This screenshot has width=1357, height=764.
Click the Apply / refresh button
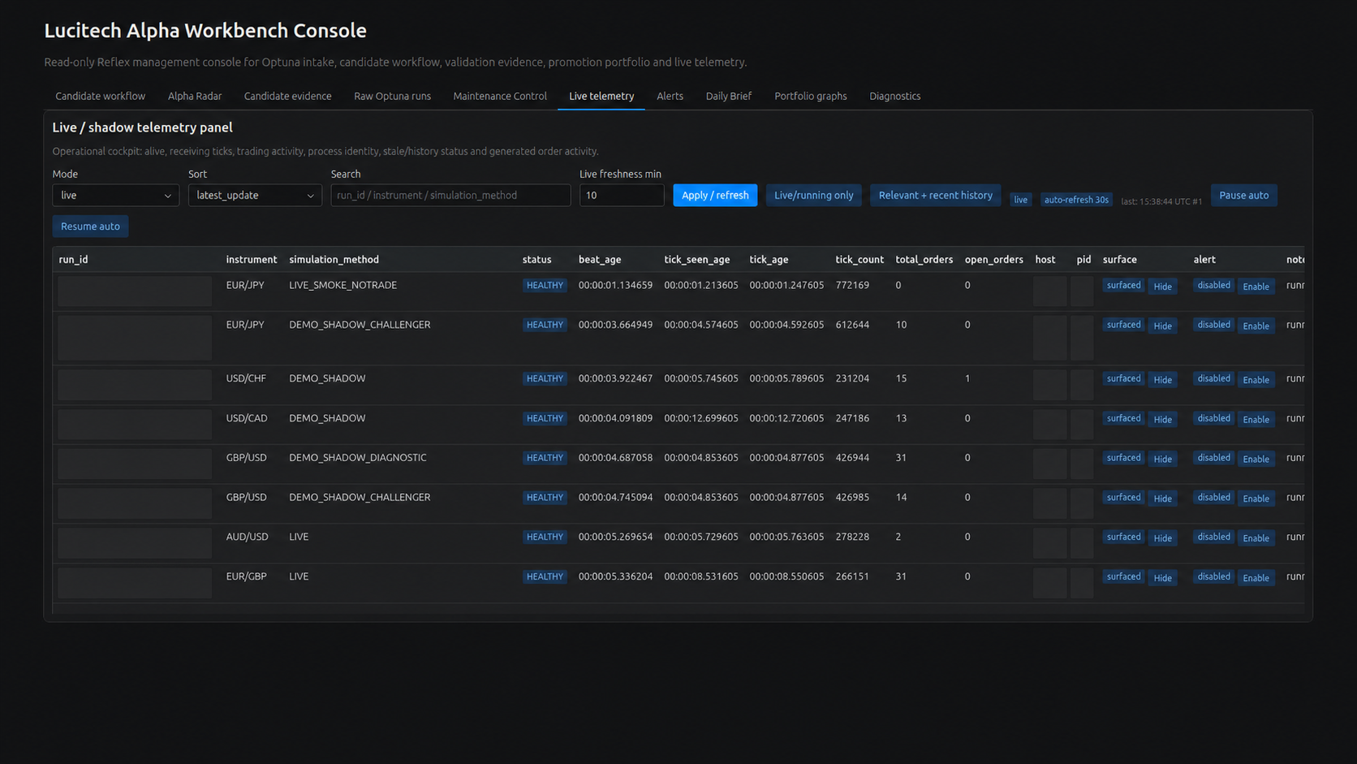715,195
